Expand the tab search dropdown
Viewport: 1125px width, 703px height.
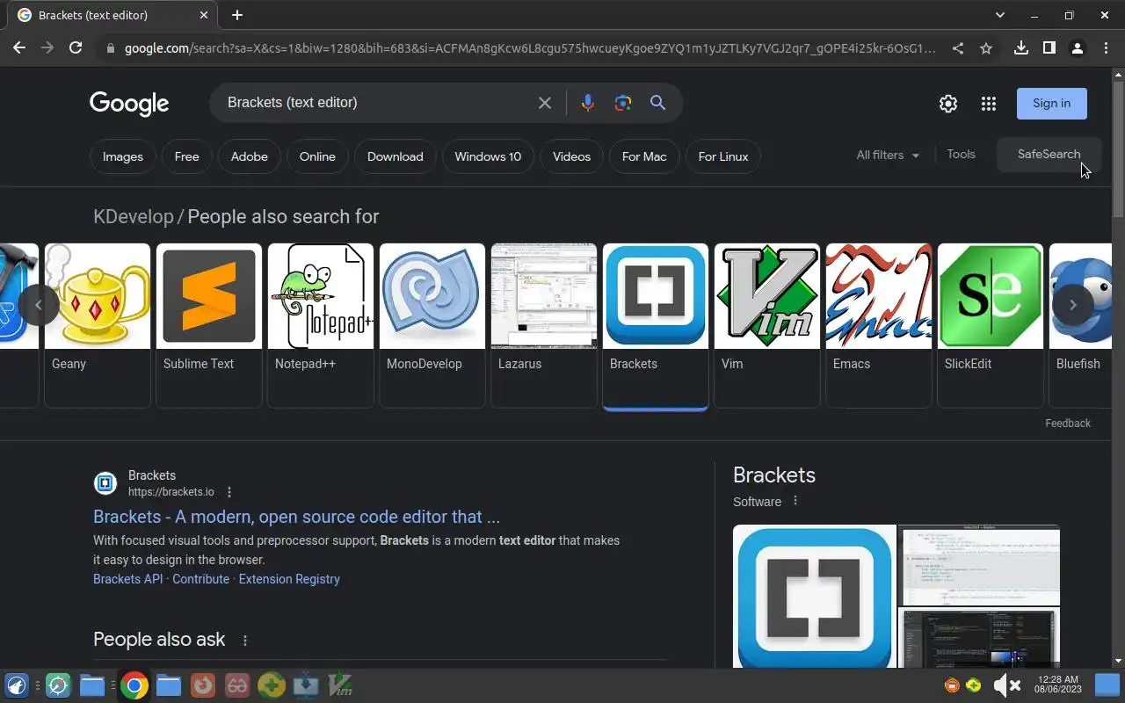(x=999, y=15)
